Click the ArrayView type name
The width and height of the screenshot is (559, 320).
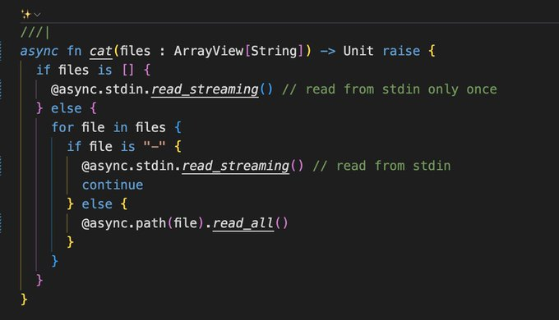209,51
